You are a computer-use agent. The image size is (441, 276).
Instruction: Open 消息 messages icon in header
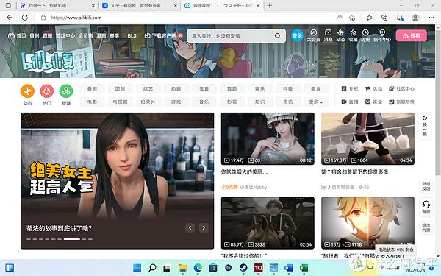click(328, 35)
